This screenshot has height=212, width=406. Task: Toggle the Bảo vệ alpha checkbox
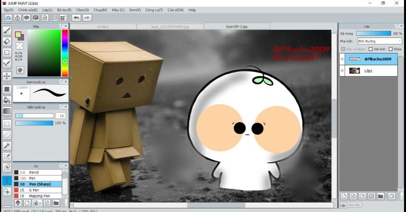pos(343,49)
